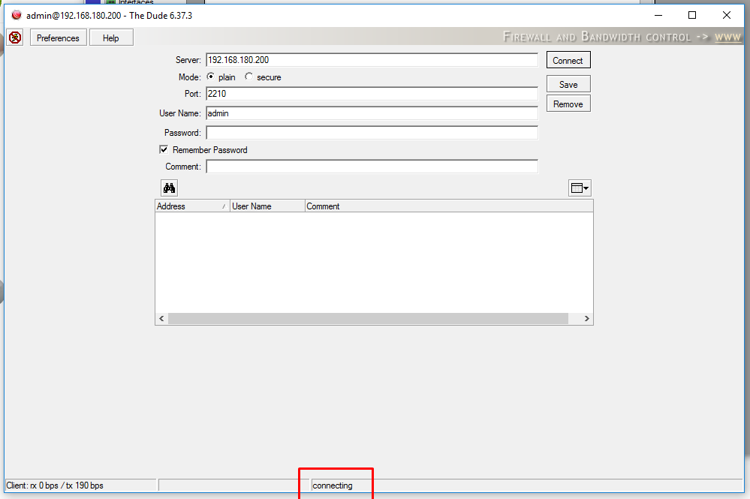Click the scroll right arrow of list
This screenshot has width=750, height=499.
(587, 319)
